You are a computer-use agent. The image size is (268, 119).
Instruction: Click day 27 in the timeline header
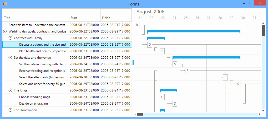[209, 18]
